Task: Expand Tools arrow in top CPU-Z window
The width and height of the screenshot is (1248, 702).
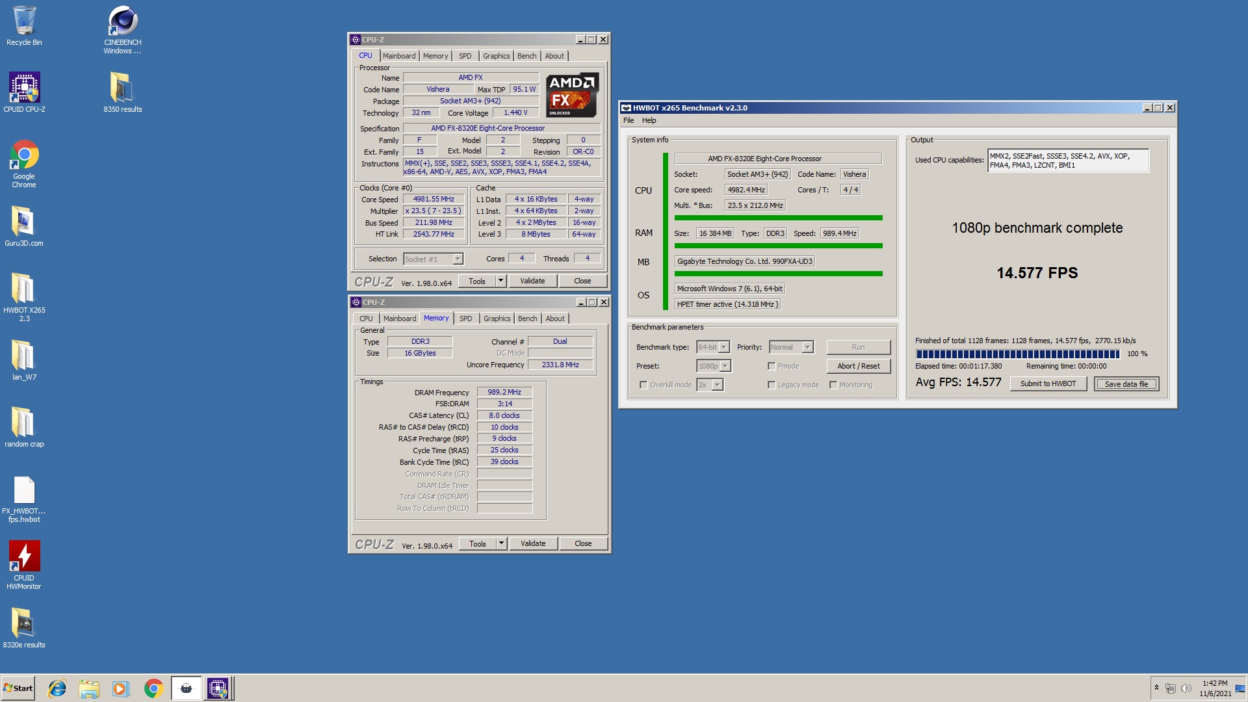Action: [x=500, y=281]
